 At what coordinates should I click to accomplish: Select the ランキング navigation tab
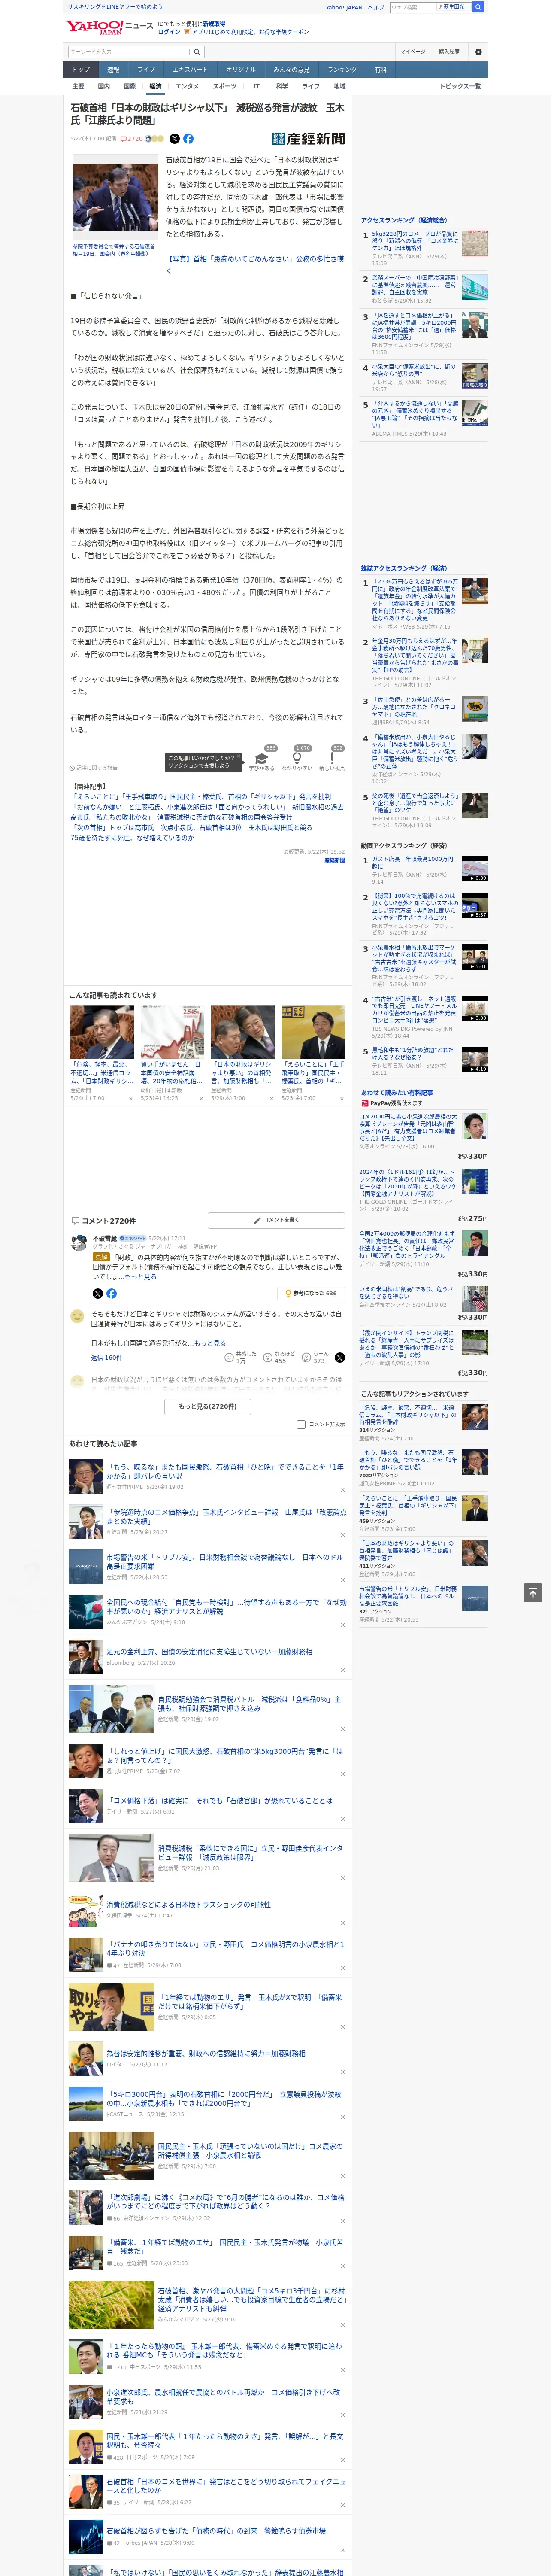coord(342,70)
